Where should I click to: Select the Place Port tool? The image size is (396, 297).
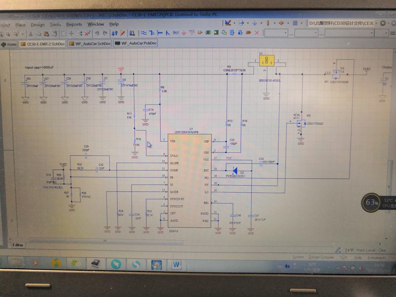[x=249, y=33]
